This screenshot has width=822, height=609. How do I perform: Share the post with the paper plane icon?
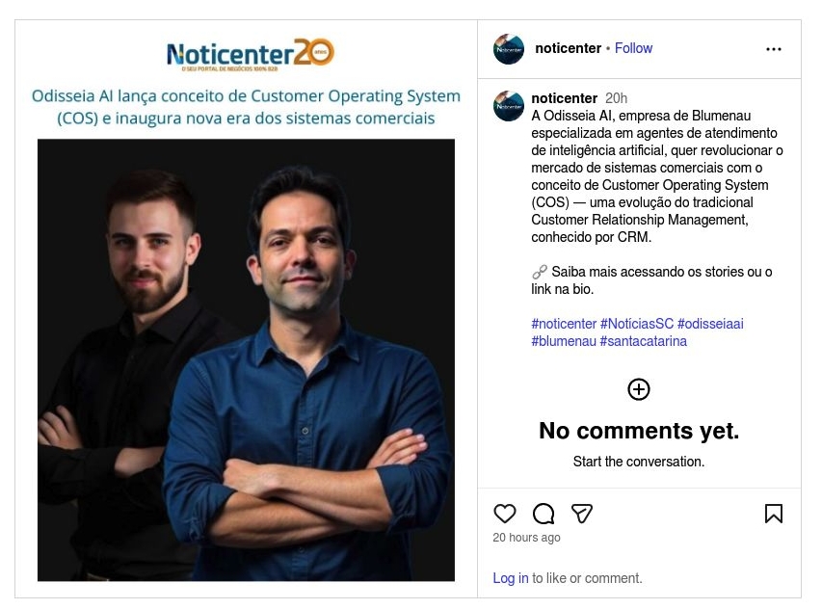coord(582,513)
